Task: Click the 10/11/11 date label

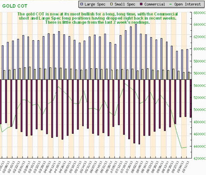Action: coord(186,167)
